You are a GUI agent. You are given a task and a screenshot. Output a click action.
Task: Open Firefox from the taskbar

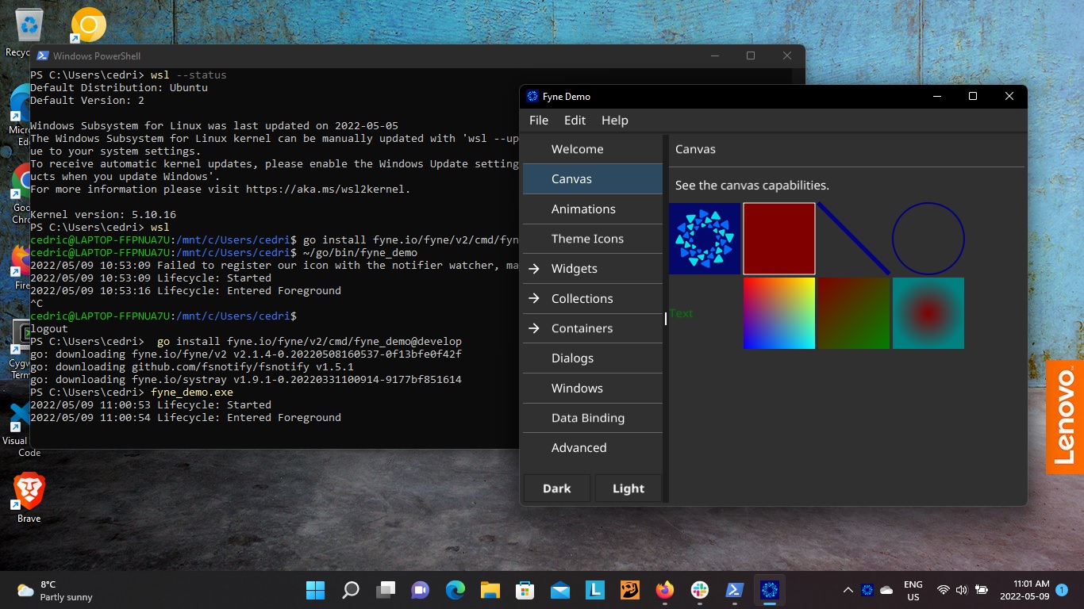(x=664, y=590)
